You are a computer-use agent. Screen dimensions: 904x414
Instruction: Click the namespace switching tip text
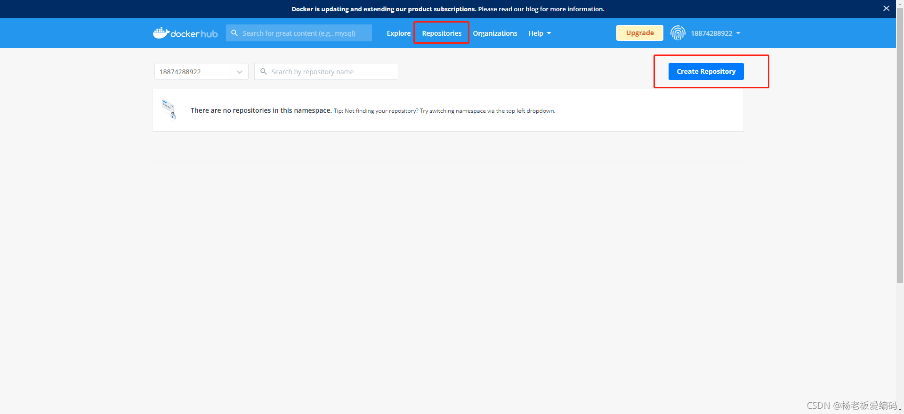[x=444, y=111]
